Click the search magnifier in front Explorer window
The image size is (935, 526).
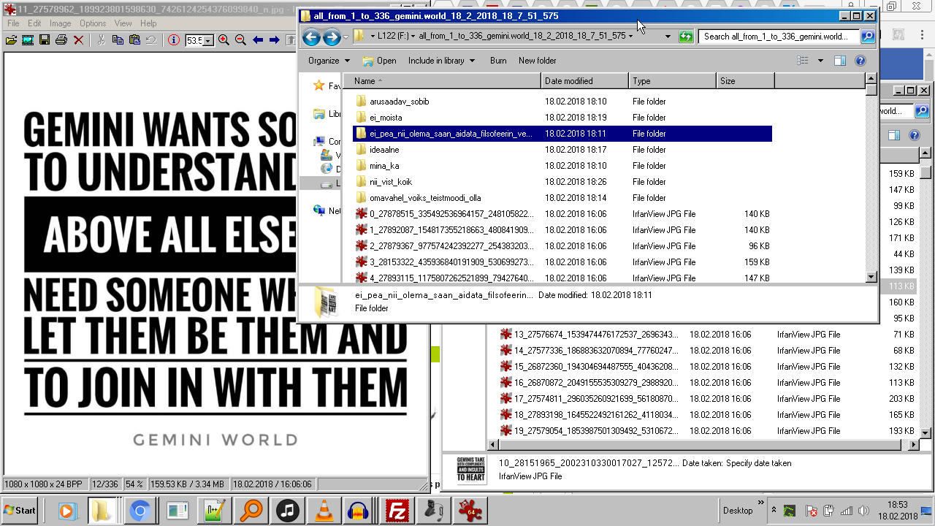[867, 37]
